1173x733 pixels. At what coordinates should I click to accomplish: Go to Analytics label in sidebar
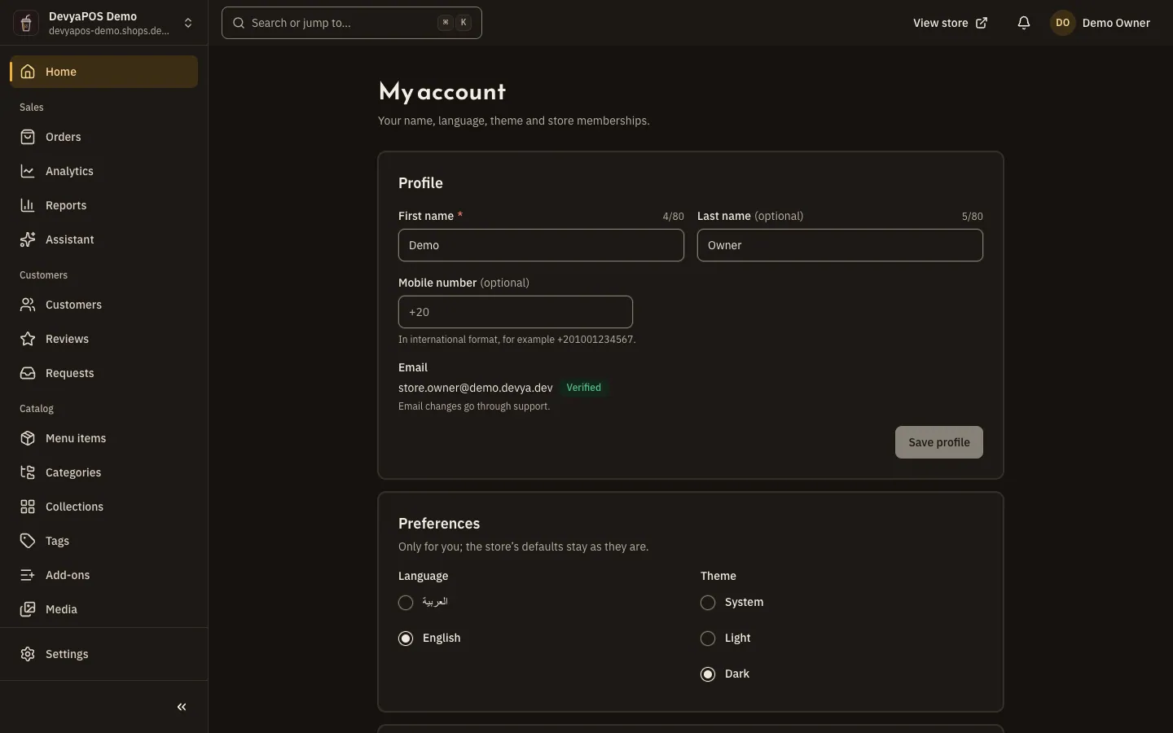[69, 171]
